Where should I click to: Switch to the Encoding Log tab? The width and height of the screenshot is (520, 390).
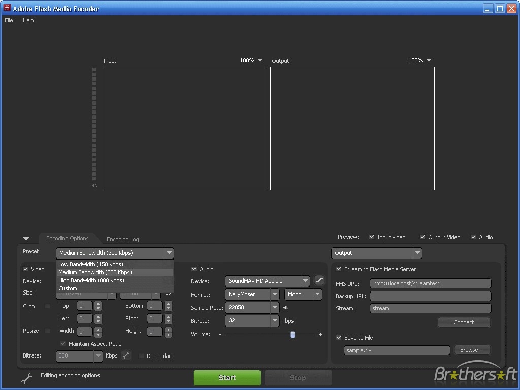[x=123, y=239]
